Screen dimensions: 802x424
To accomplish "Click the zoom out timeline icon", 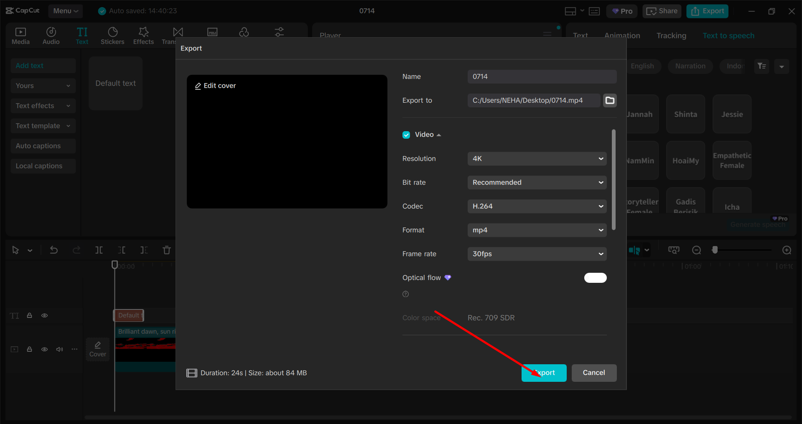I will click(x=696, y=250).
